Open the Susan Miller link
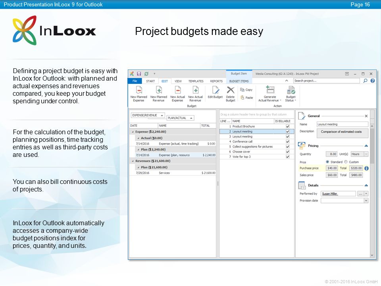The image size is (381, 286). coord(329,194)
